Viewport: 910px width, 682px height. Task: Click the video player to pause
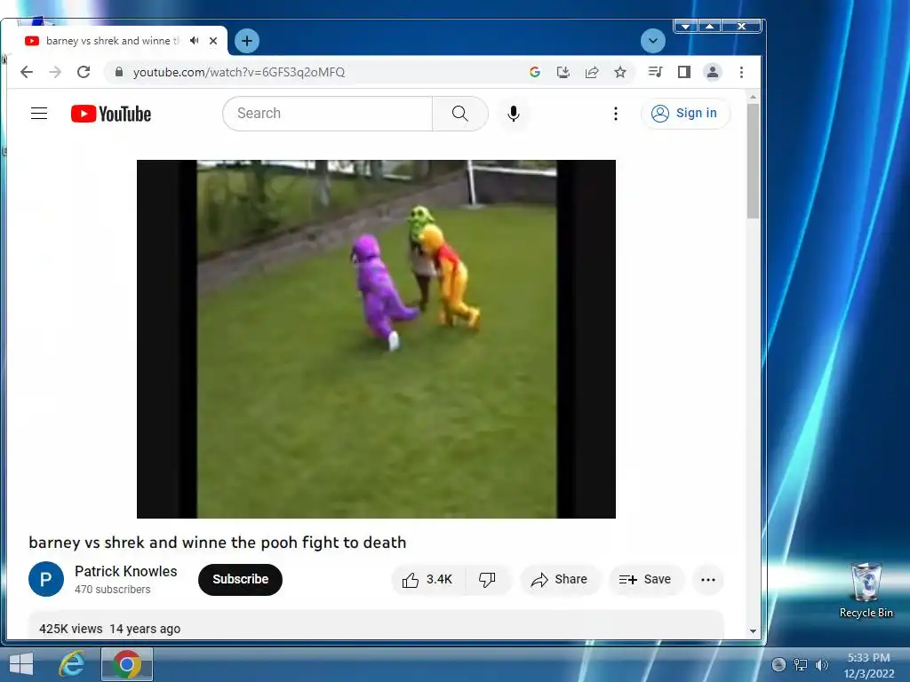click(376, 338)
